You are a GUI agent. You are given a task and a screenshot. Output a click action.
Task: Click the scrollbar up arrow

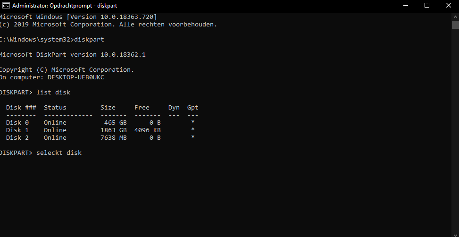pyautogui.click(x=455, y=17)
